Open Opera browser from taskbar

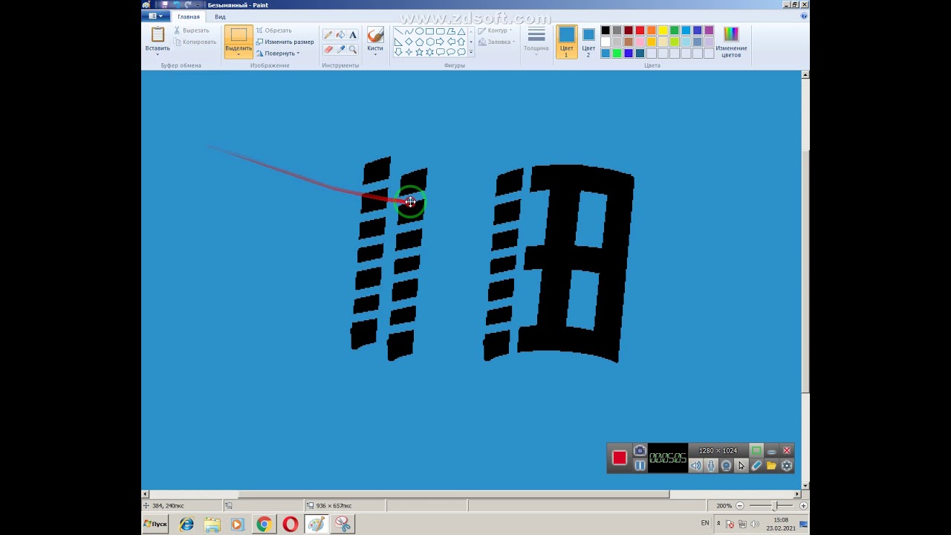pos(290,525)
